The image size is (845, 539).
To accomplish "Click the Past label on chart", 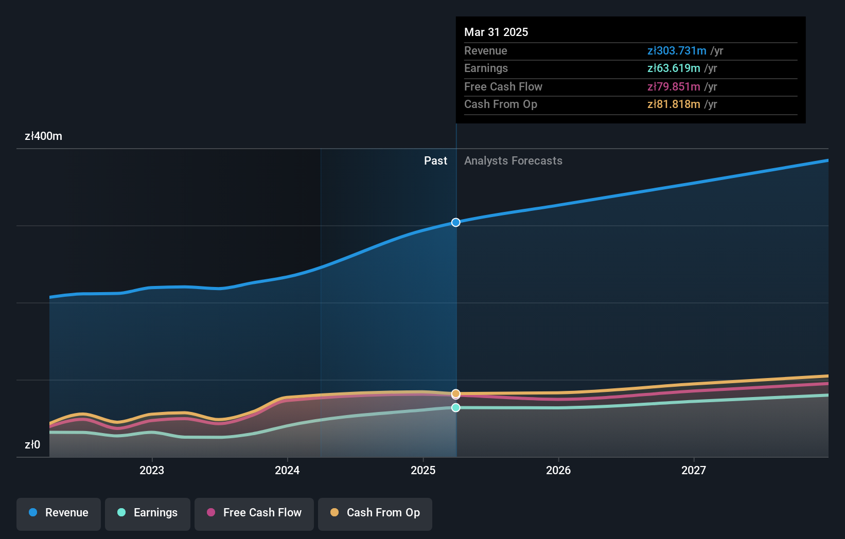I will pyautogui.click(x=435, y=161).
